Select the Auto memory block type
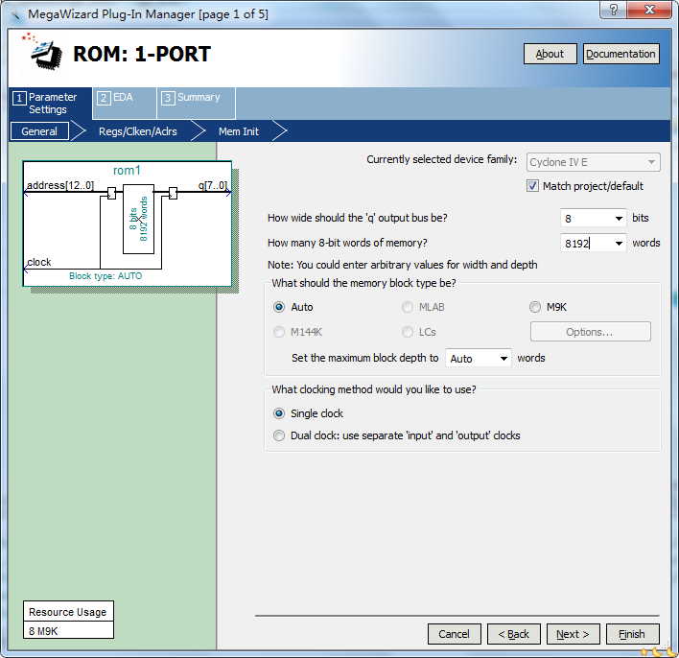Screen dimensions: 679x658 point(279,307)
